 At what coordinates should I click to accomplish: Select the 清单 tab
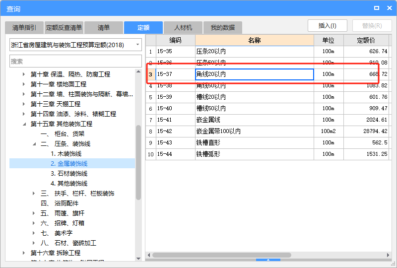pos(104,28)
